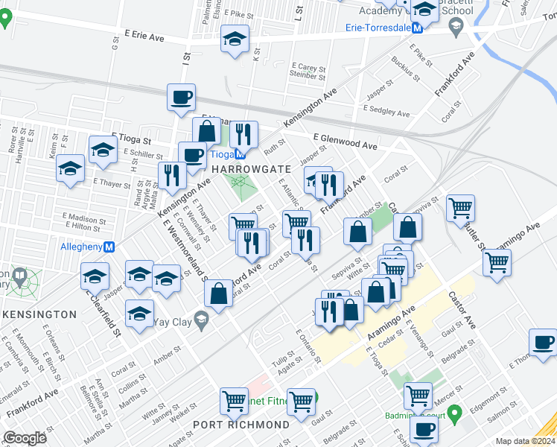Click the coffee cup marker below E Erie Ave
This screenshot has width=557, height=447.
pos(181,98)
